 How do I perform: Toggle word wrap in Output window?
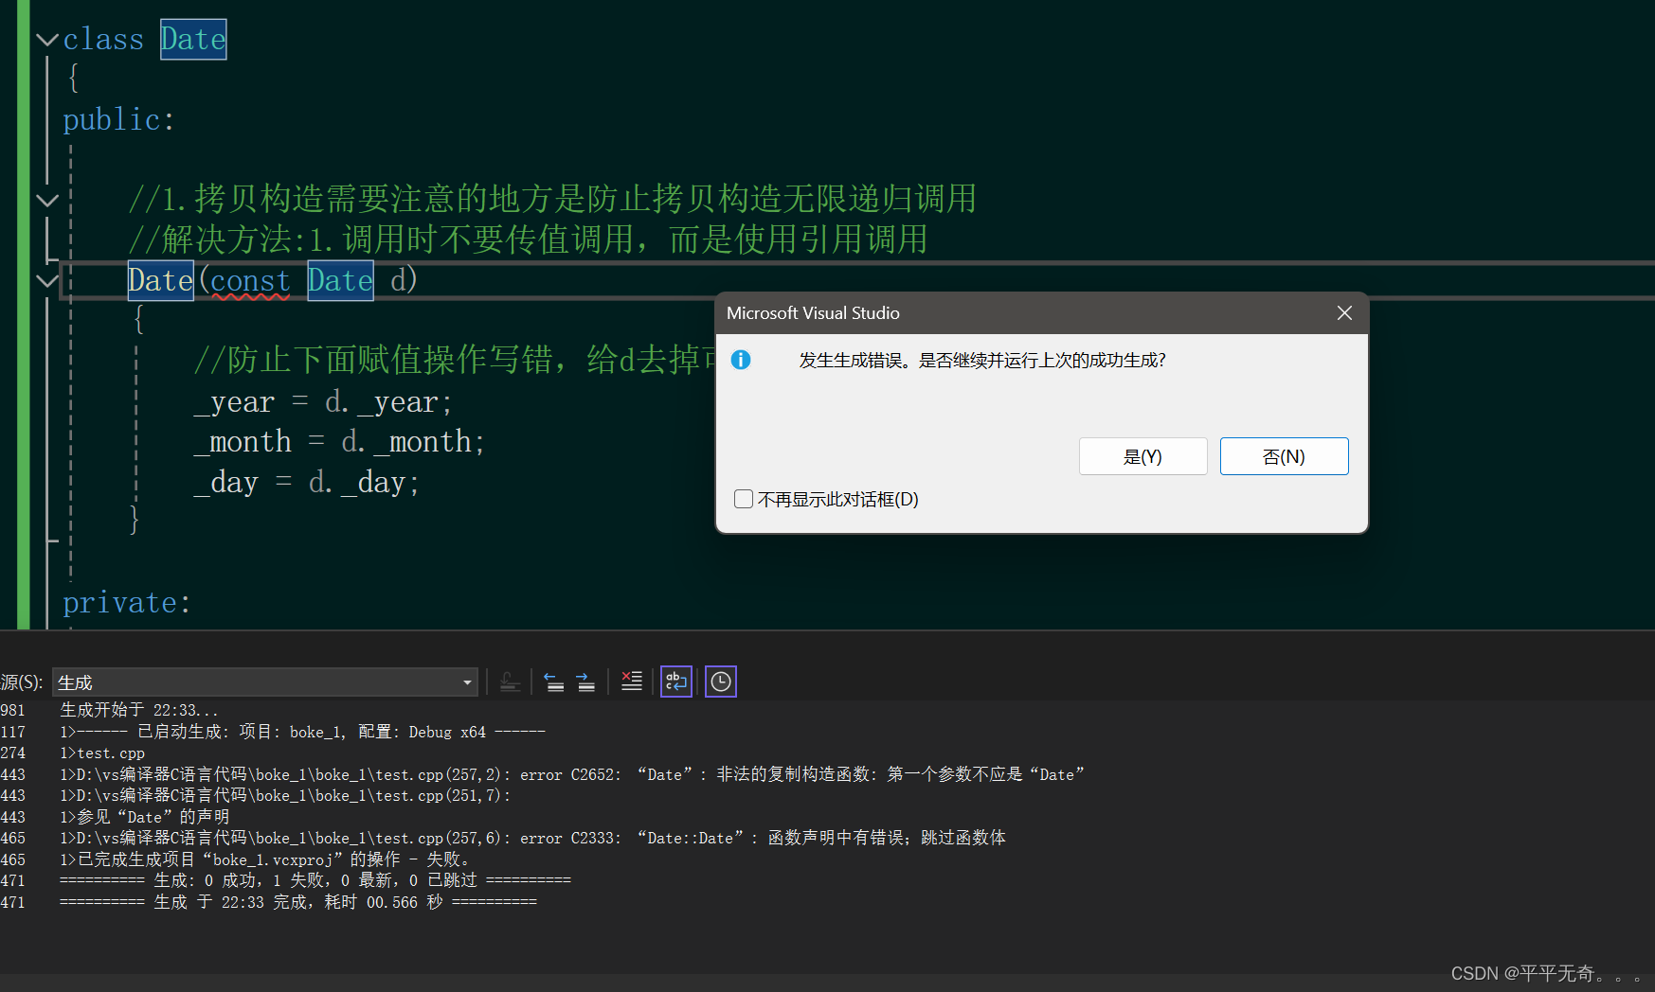(676, 682)
